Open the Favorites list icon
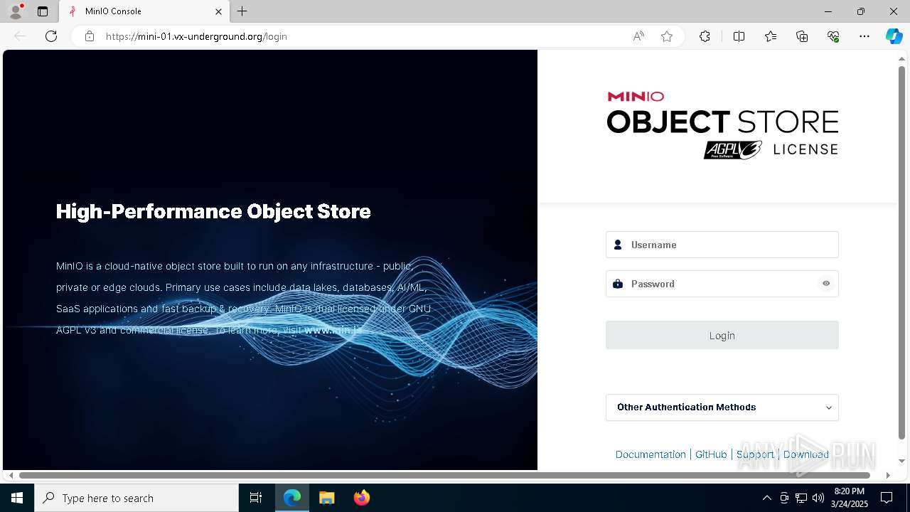910x512 pixels. pyautogui.click(x=771, y=36)
